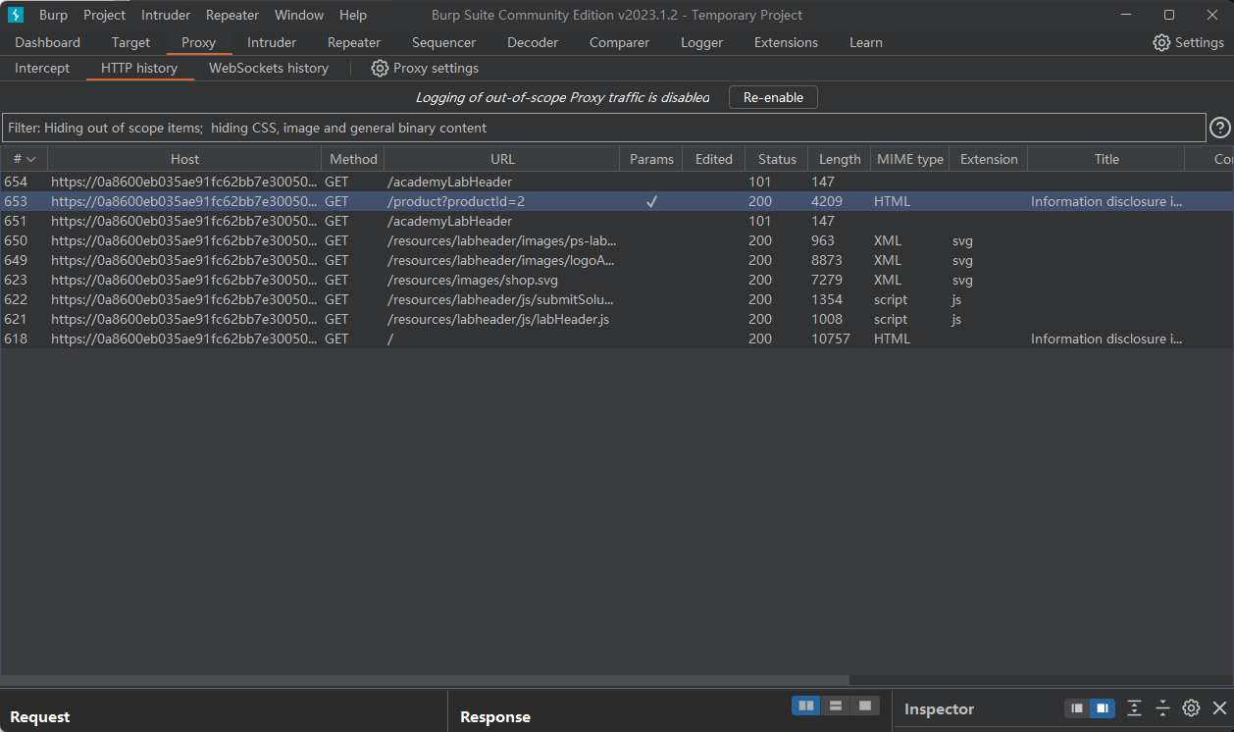Image resolution: width=1234 pixels, height=732 pixels.
Task: Open the filter help question mark icon
Action: [x=1219, y=128]
